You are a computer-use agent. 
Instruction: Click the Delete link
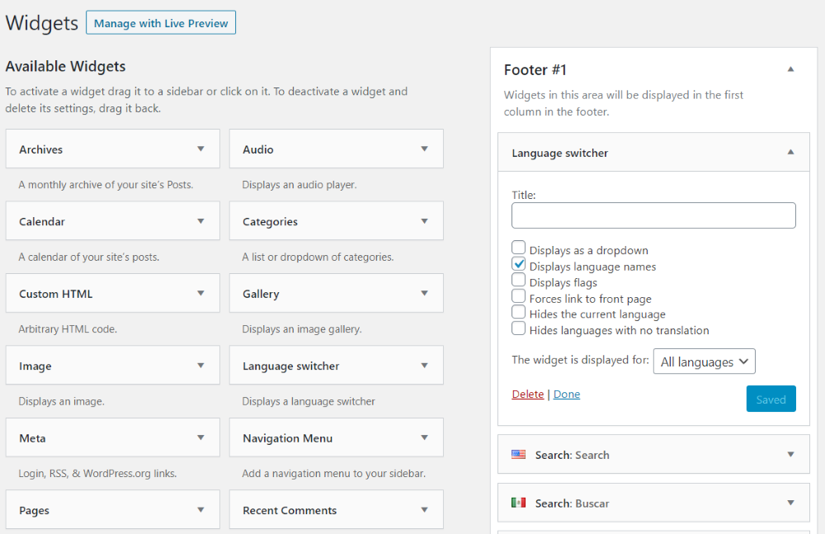527,395
